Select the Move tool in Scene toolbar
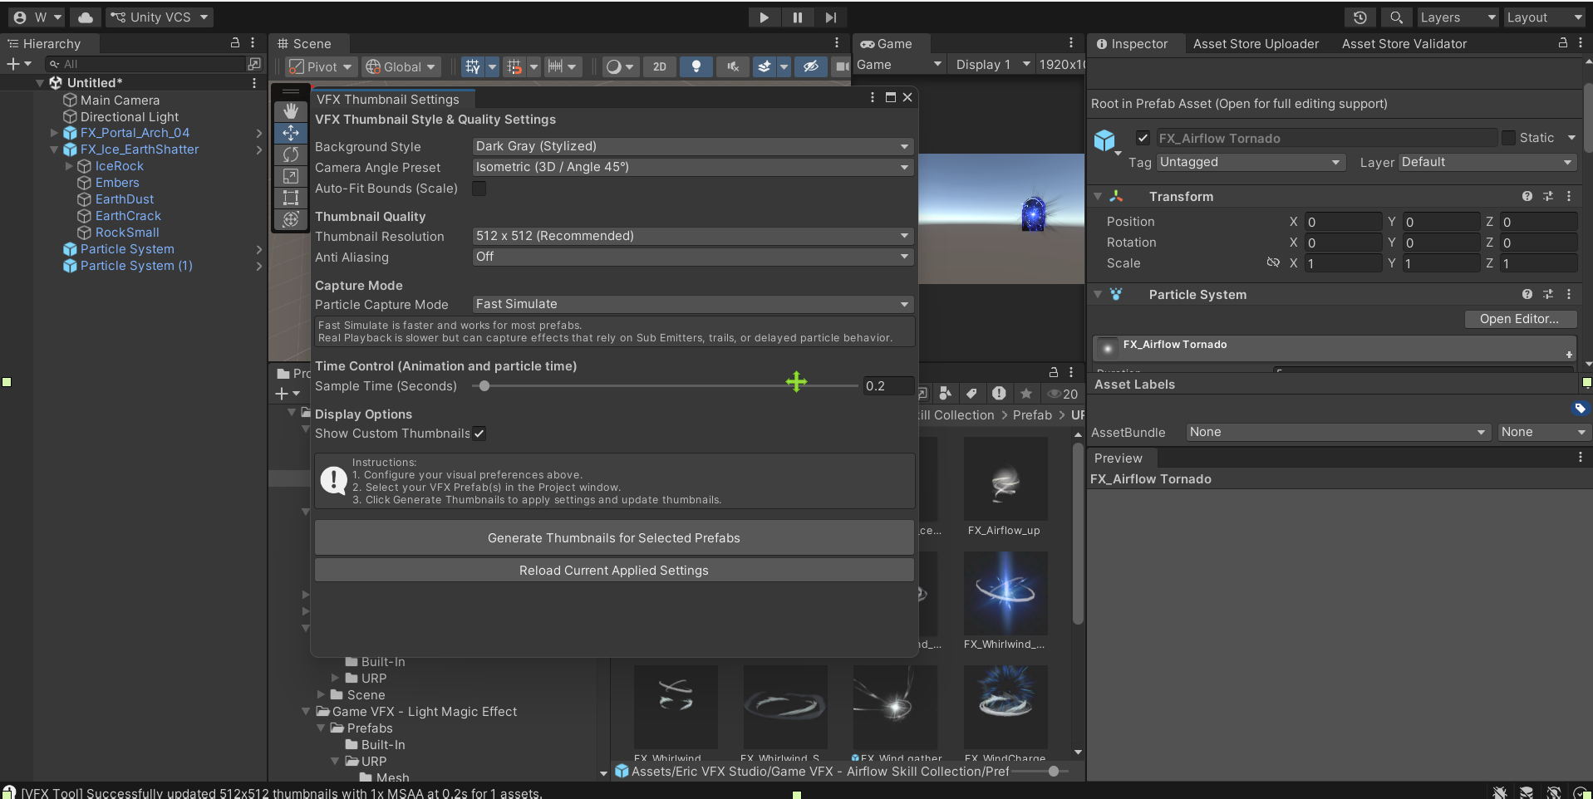The image size is (1593, 799). [x=291, y=133]
